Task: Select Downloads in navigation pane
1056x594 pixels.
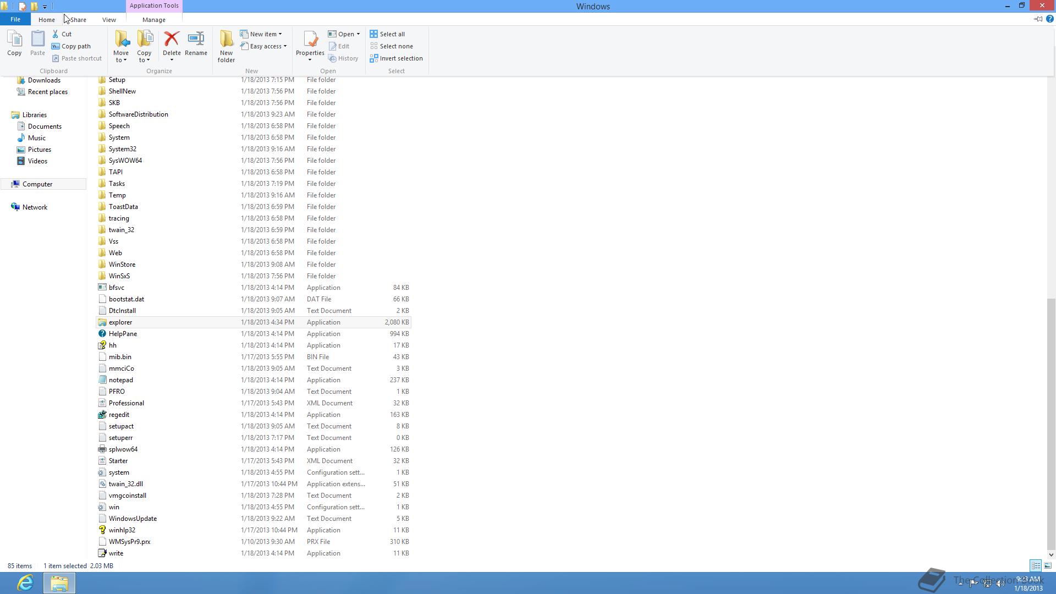Action: (x=44, y=80)
